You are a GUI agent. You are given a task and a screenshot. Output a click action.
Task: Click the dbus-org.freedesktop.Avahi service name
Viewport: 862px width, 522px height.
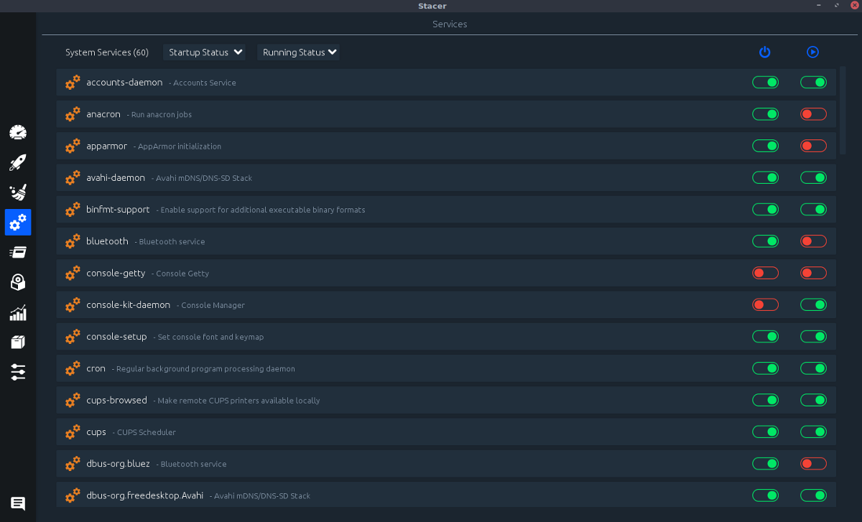point(144,495)
